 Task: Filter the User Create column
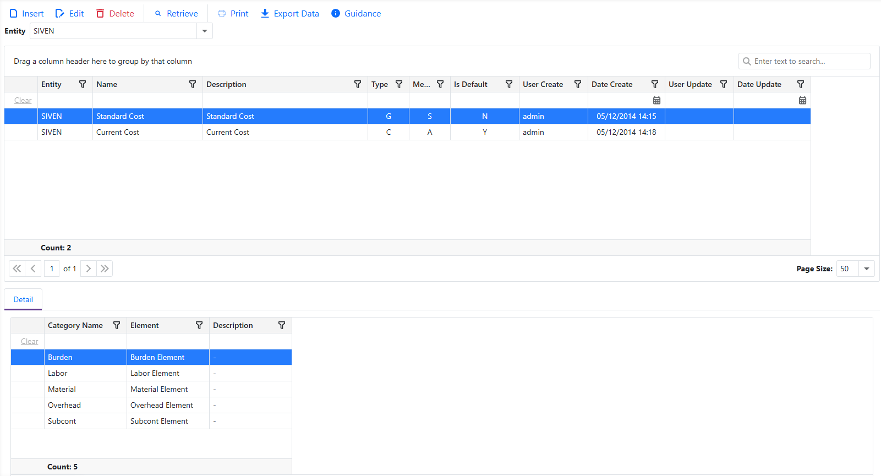pos(578,84)
